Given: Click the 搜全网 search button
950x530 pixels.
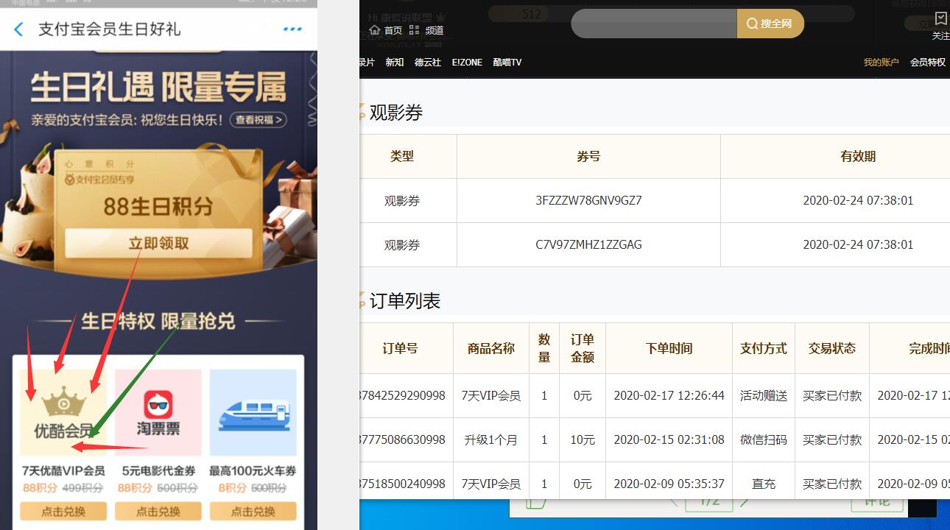Looking at the screenshot, I should [770, 24].
